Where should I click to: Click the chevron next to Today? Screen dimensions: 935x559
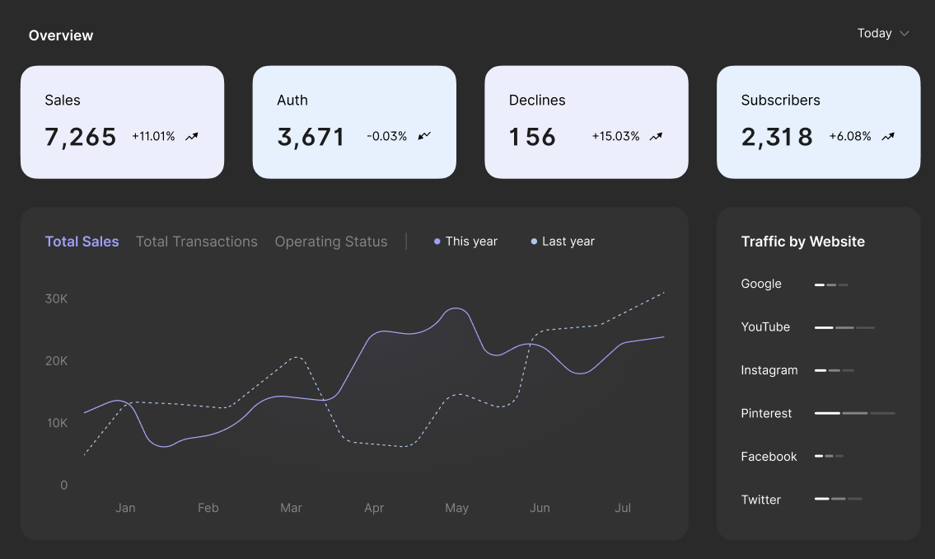point(905,34)
